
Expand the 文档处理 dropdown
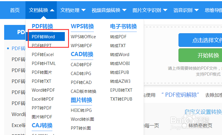tap(73, 10)
